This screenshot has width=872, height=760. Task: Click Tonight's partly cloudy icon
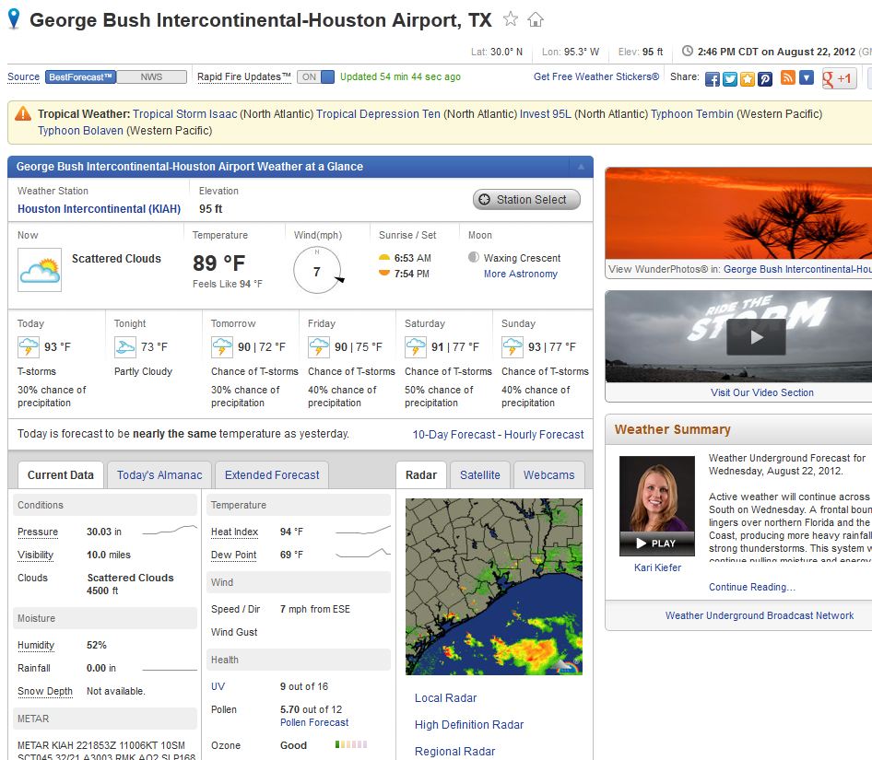click(x=125, y=347)
